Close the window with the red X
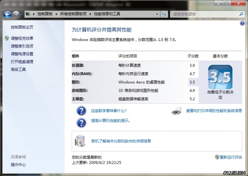248x176 pixels. (x=239, y=3)
